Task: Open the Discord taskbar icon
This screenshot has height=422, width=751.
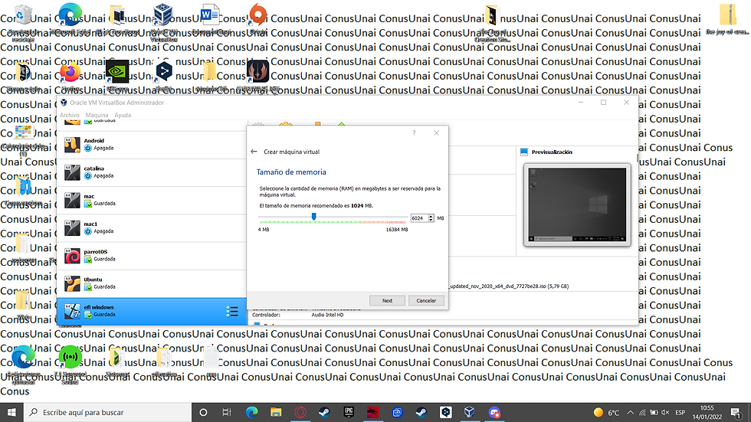Action: [494, 413]
